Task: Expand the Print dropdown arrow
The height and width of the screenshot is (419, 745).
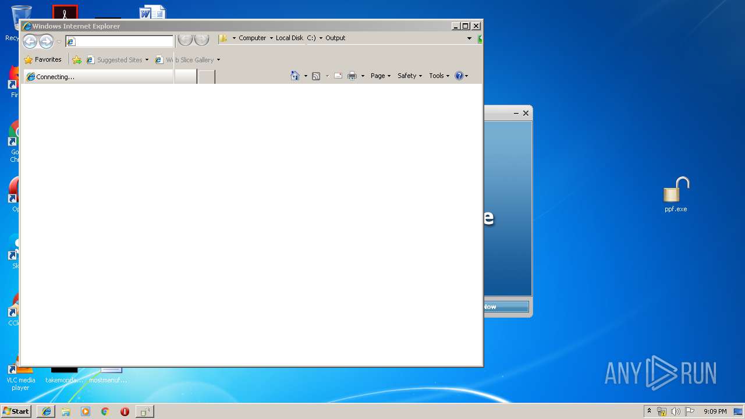Action: [x=363, y=76]
